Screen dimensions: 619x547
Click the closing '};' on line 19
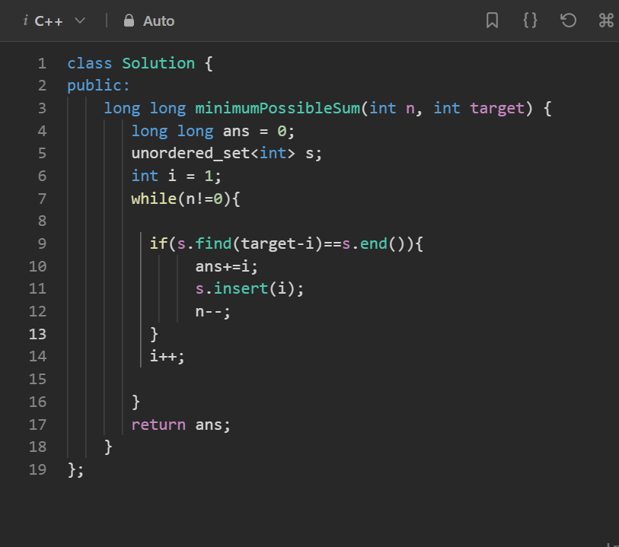[x=75, y=470]
